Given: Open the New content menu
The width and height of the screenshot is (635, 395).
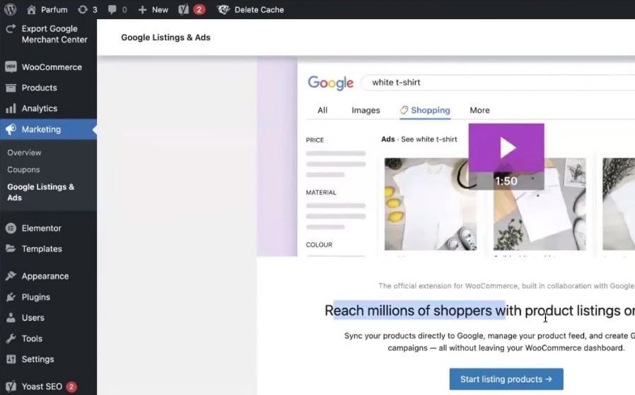Looking at the screenshot, I should click(153, 10).
